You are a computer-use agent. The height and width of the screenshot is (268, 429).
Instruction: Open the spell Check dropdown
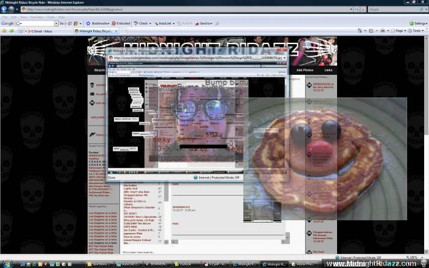[x=142, y=23]
